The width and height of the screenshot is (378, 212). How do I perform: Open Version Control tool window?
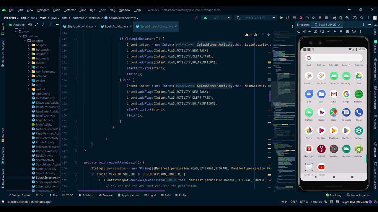point(19,195)
